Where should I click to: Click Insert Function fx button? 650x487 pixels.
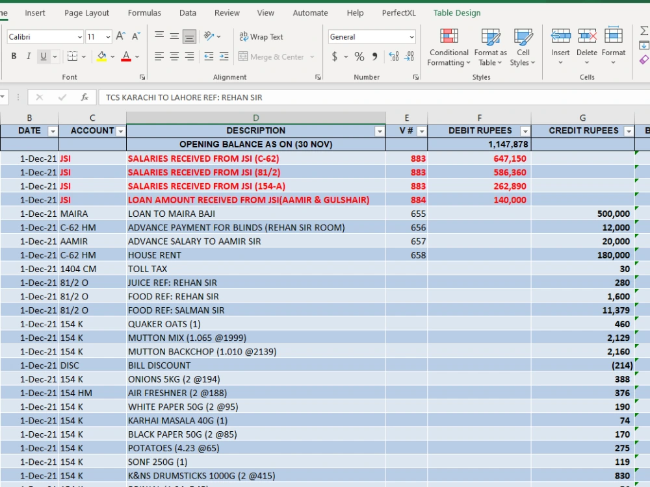[x=84, y=97]
